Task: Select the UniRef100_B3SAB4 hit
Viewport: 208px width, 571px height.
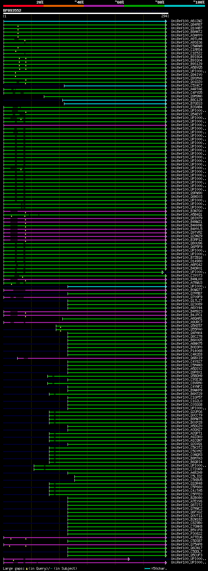Action: click(x=186, y=107)
